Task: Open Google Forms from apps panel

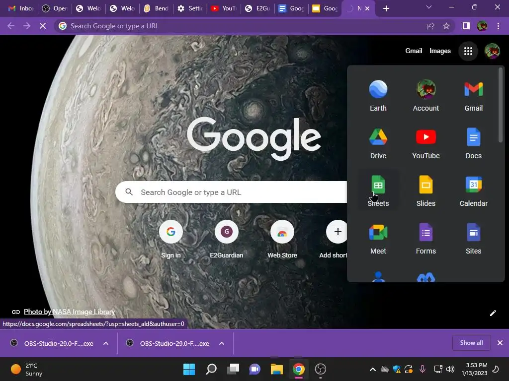Action: click(425, 239)
